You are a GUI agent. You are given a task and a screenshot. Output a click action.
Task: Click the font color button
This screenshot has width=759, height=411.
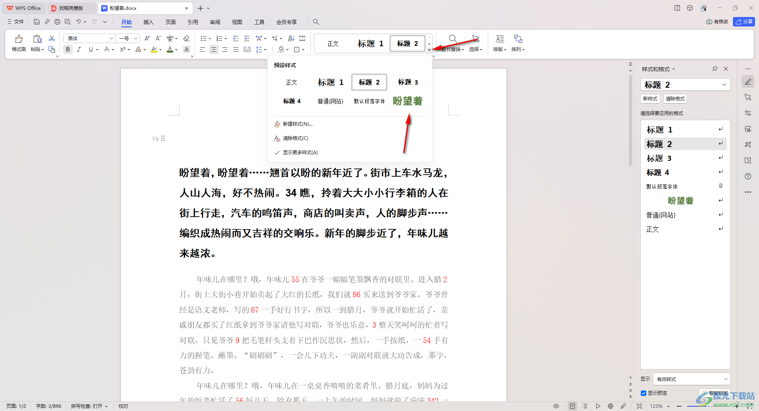[x=170, y=49]
